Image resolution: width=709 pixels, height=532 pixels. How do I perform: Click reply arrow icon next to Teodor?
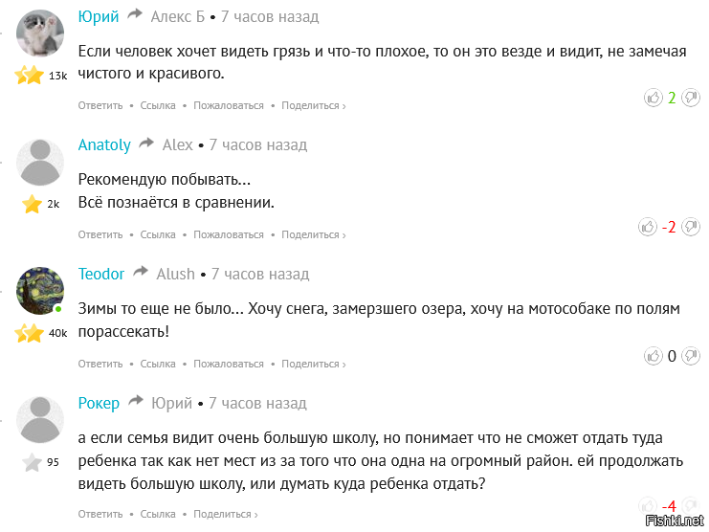pos(141,274)
